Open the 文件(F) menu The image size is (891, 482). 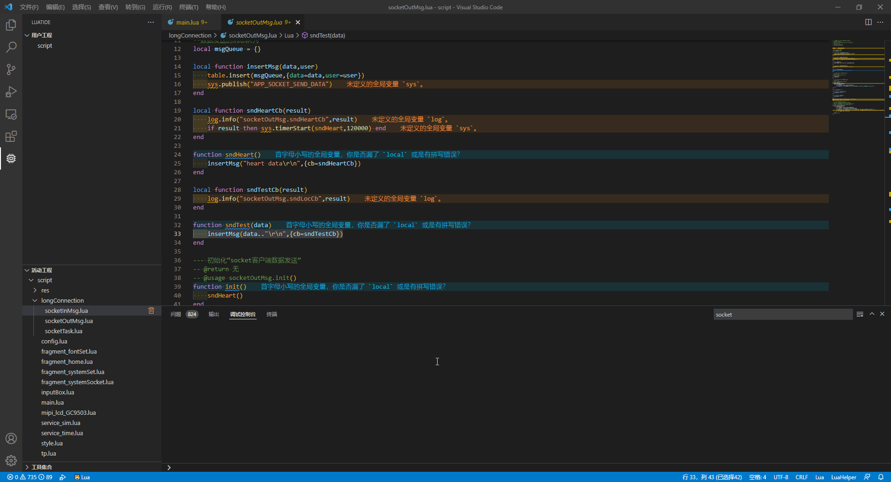29,7
